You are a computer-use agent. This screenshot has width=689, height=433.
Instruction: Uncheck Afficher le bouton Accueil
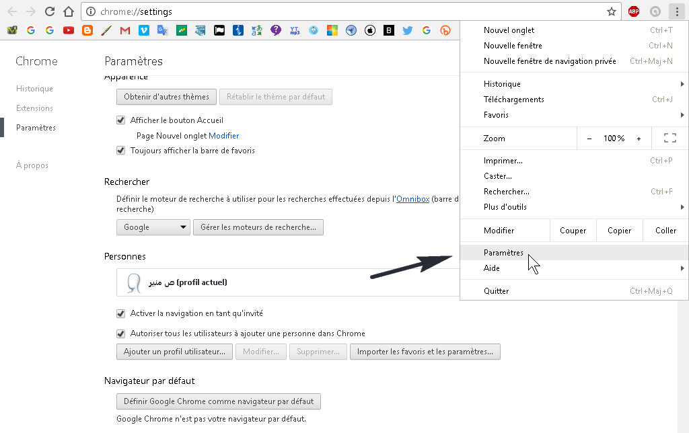(121, 120)
